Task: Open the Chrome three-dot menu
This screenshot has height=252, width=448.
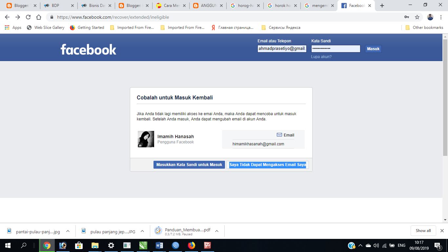Action: click(x=441, y=17)
